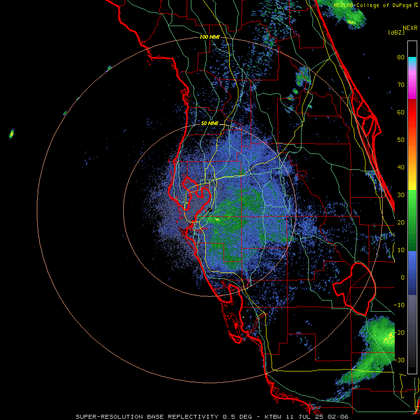Select the positive 10 value on the dBZ scale
The height and width of the screenshot is (420, 420).
(x=401, y=250)
